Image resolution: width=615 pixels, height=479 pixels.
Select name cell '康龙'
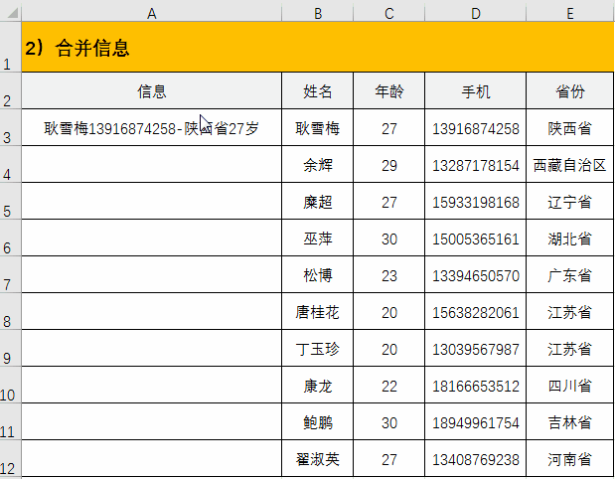[x=317, y=385]
